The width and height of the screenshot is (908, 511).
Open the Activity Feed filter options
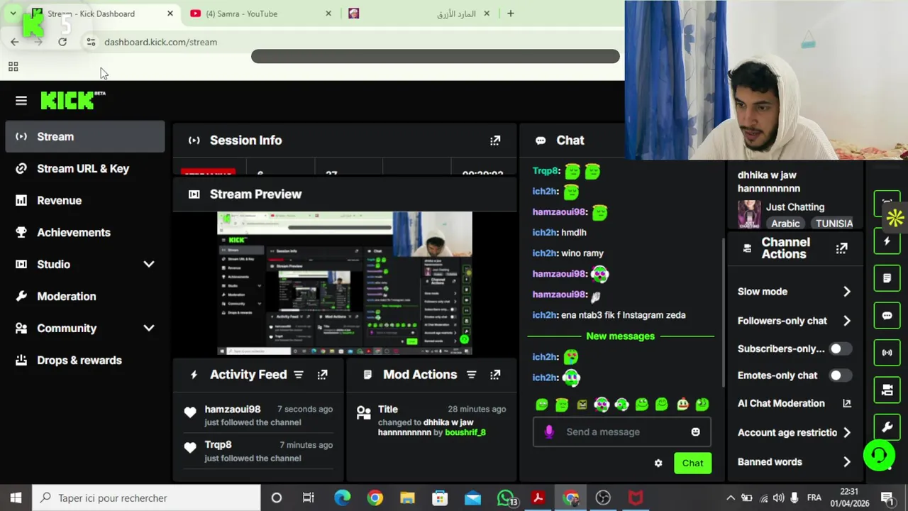pos(299,375)
